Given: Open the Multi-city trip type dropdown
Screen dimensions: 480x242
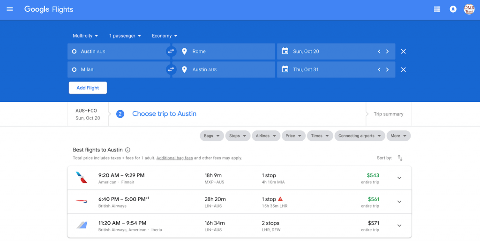Looking at the screenshot, I should tap(85, 36).
